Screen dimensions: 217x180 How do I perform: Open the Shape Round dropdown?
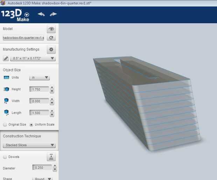click(x=42, y=179)
